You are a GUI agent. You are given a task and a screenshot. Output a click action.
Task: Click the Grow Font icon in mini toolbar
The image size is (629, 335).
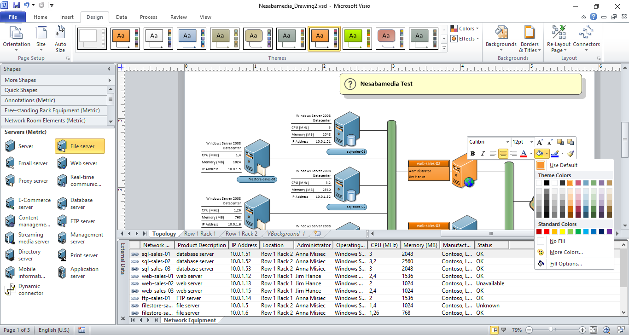(540, 142)
